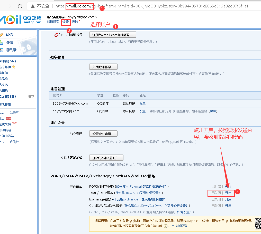Click the 注册foxmail.com邮箱帐号... button
The height and width of the screenshot is (234, 261).
pos(113,35)
